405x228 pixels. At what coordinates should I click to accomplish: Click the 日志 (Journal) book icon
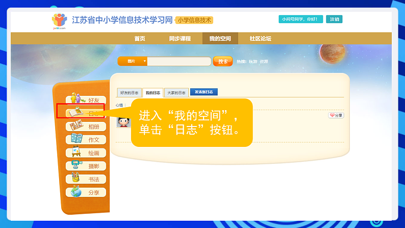pos(77,112)
